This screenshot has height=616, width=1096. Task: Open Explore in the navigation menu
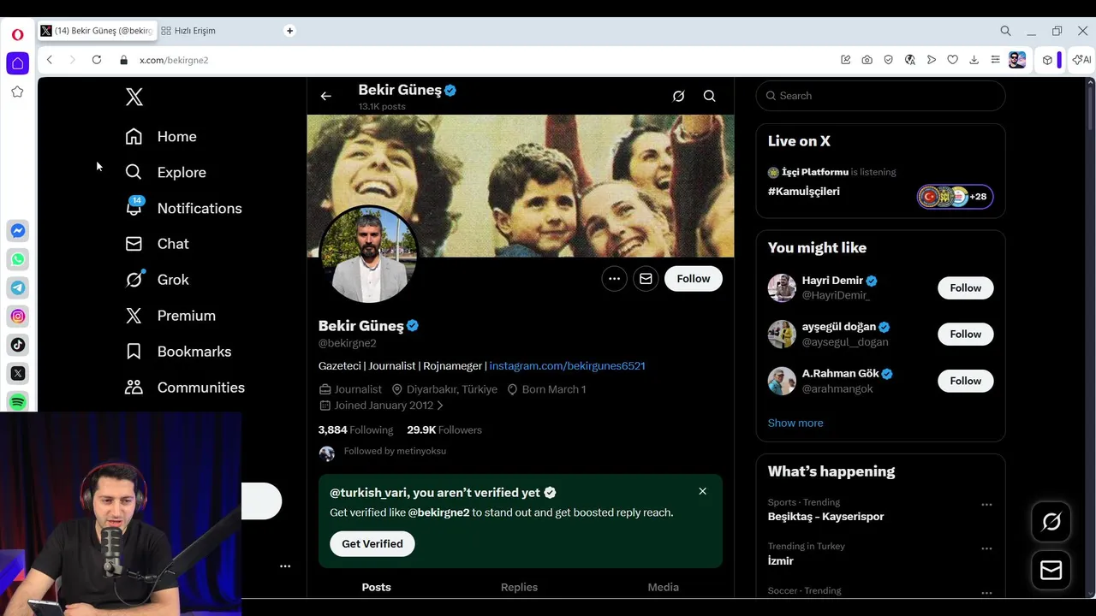[166, 173]
